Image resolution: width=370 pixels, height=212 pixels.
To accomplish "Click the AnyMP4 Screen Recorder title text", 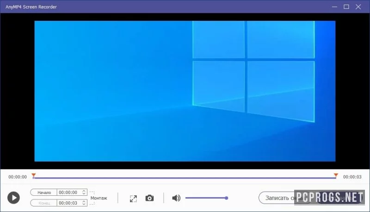I will point(31,7).
